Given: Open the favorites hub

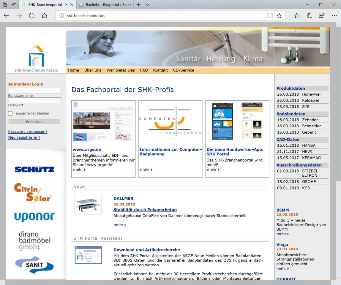Looking at the screenshot, I should [x=297, y=16].
